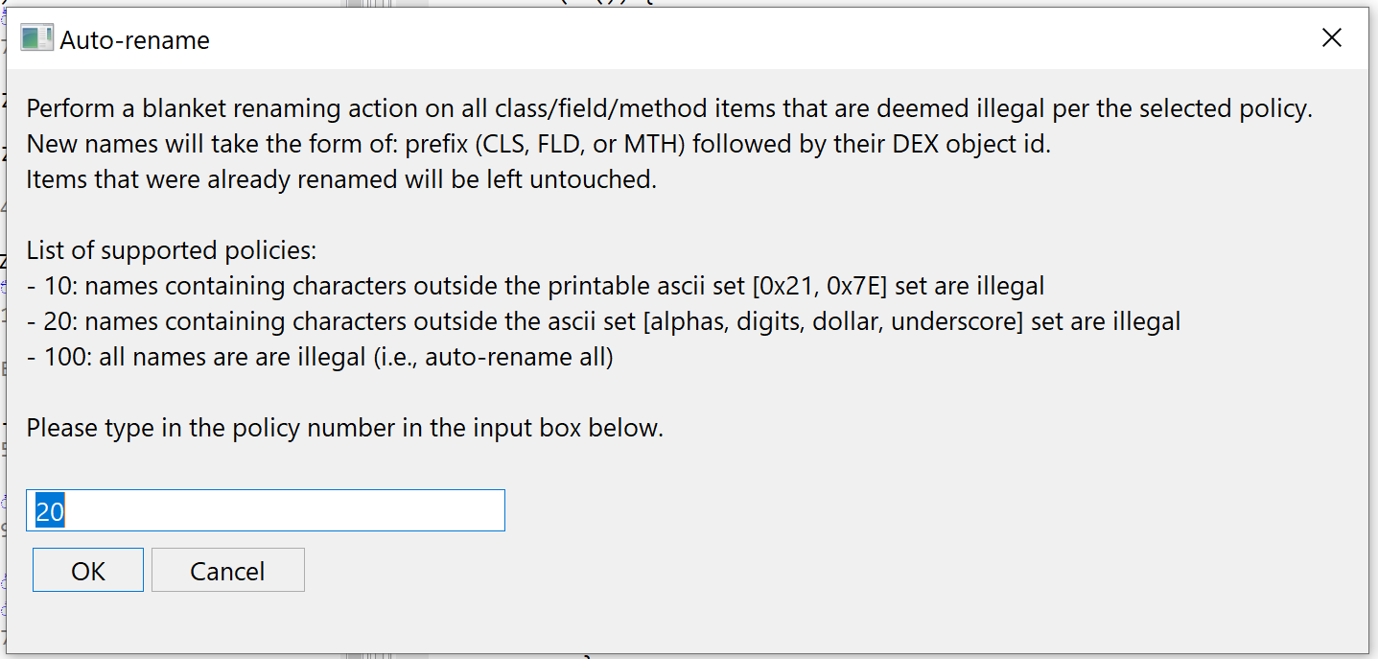Click the Auto-rename dialog window icon
Screen dimensions: 1378x659
[x=36, y=39]
